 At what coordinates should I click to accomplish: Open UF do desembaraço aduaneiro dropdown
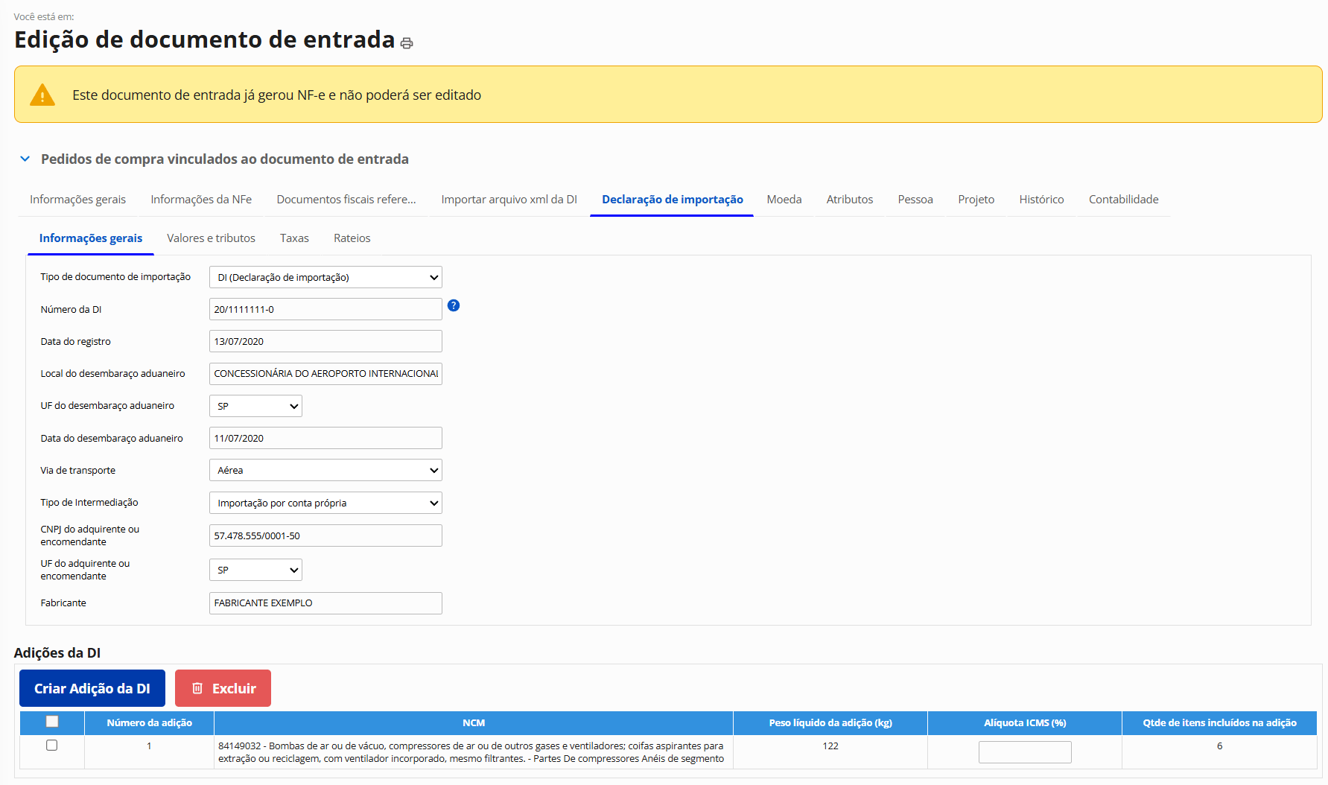tap(255, 406)
